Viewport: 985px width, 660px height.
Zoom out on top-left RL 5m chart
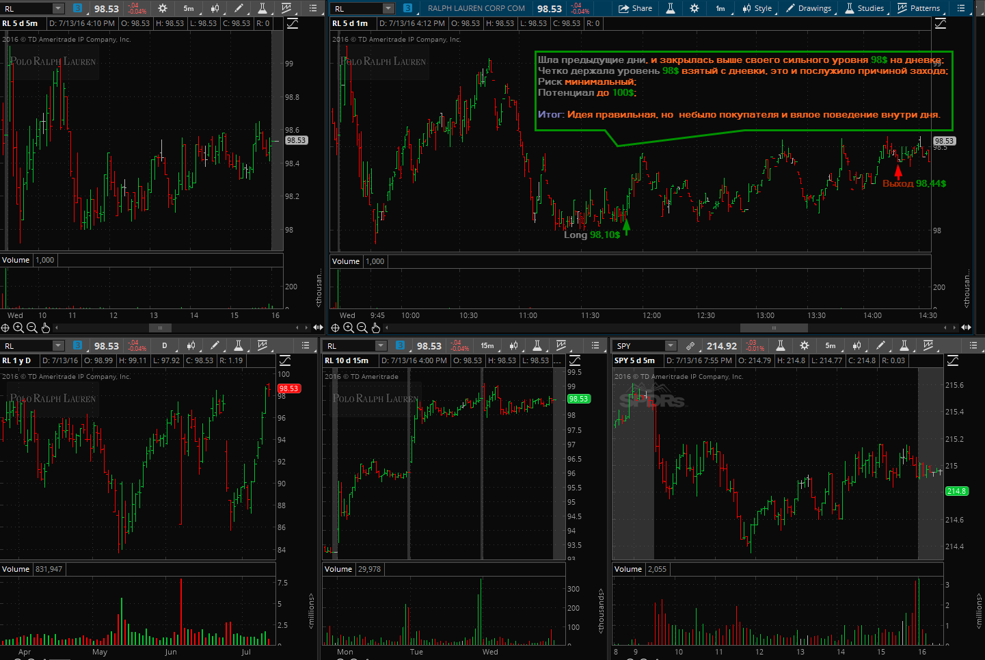pyautogui.click(x=32, y=328)
